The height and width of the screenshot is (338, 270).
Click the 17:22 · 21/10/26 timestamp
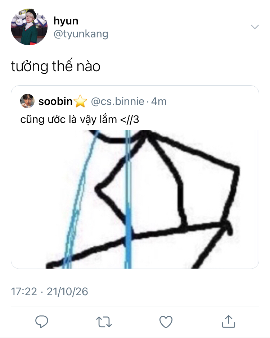(49, 292)
